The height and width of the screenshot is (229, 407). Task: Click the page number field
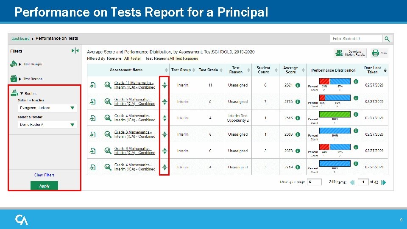[x=363, y=182]
